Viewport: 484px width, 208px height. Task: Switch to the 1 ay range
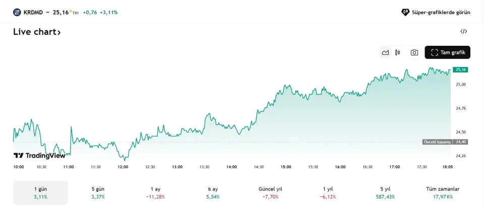click(x=155, y=192)
